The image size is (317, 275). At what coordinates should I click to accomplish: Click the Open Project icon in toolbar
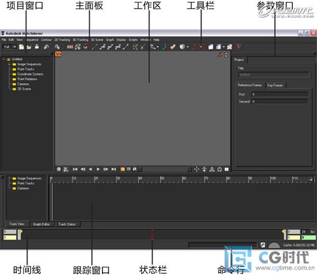(29, 47)
